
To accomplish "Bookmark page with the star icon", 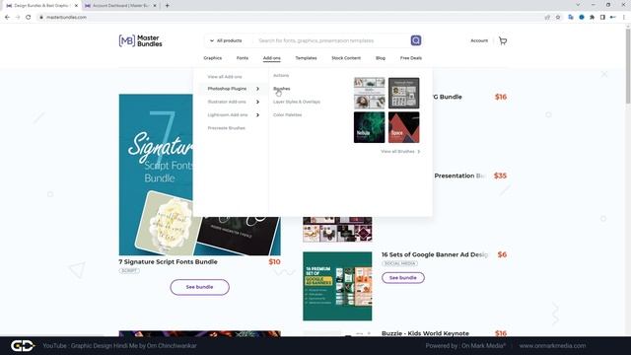I will (x=558, y=18).
